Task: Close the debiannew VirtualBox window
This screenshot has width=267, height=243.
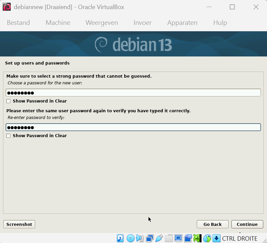Action: [256, 7]
